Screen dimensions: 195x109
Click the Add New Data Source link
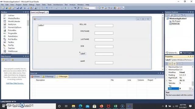15,83
